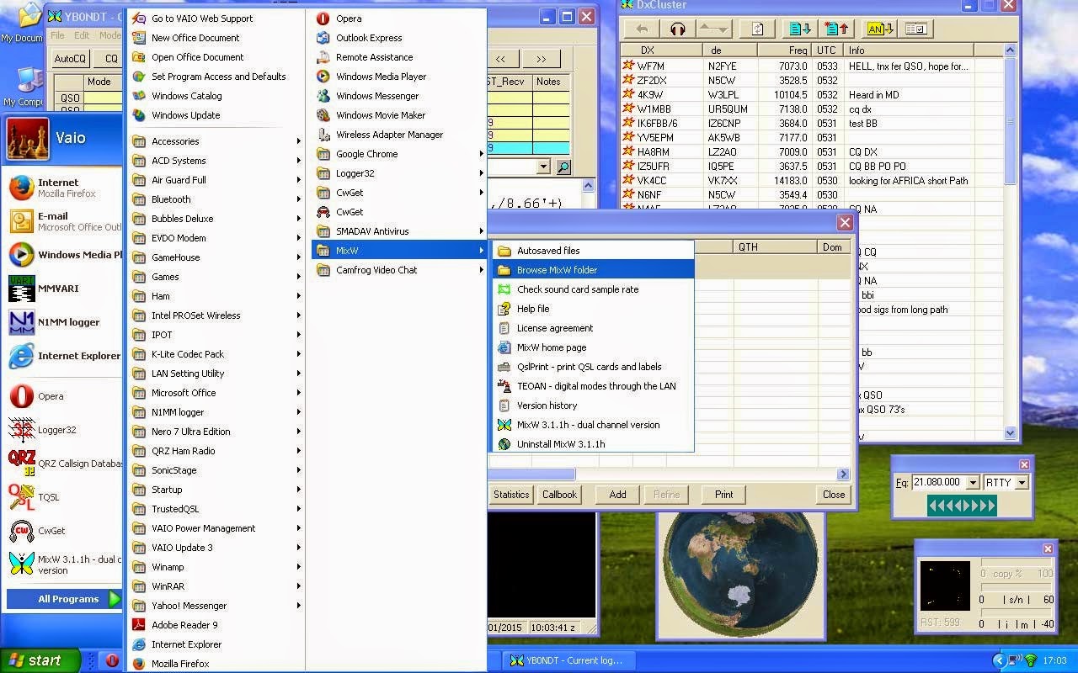Click the magnifier search icon in YB0NDT window

click(563, 167)
